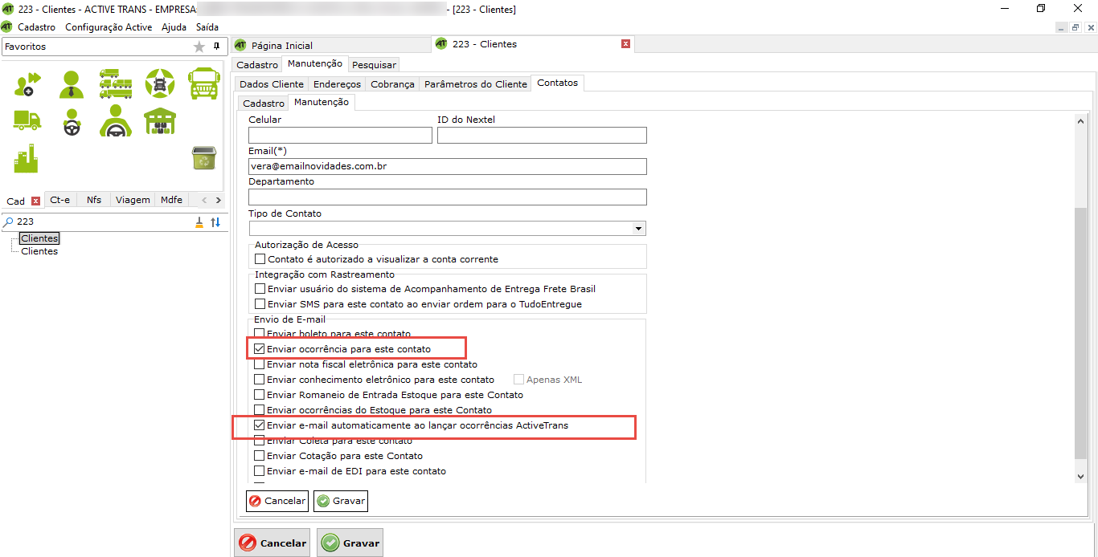Click the factory building favorite icon

[x=27, y=158]
